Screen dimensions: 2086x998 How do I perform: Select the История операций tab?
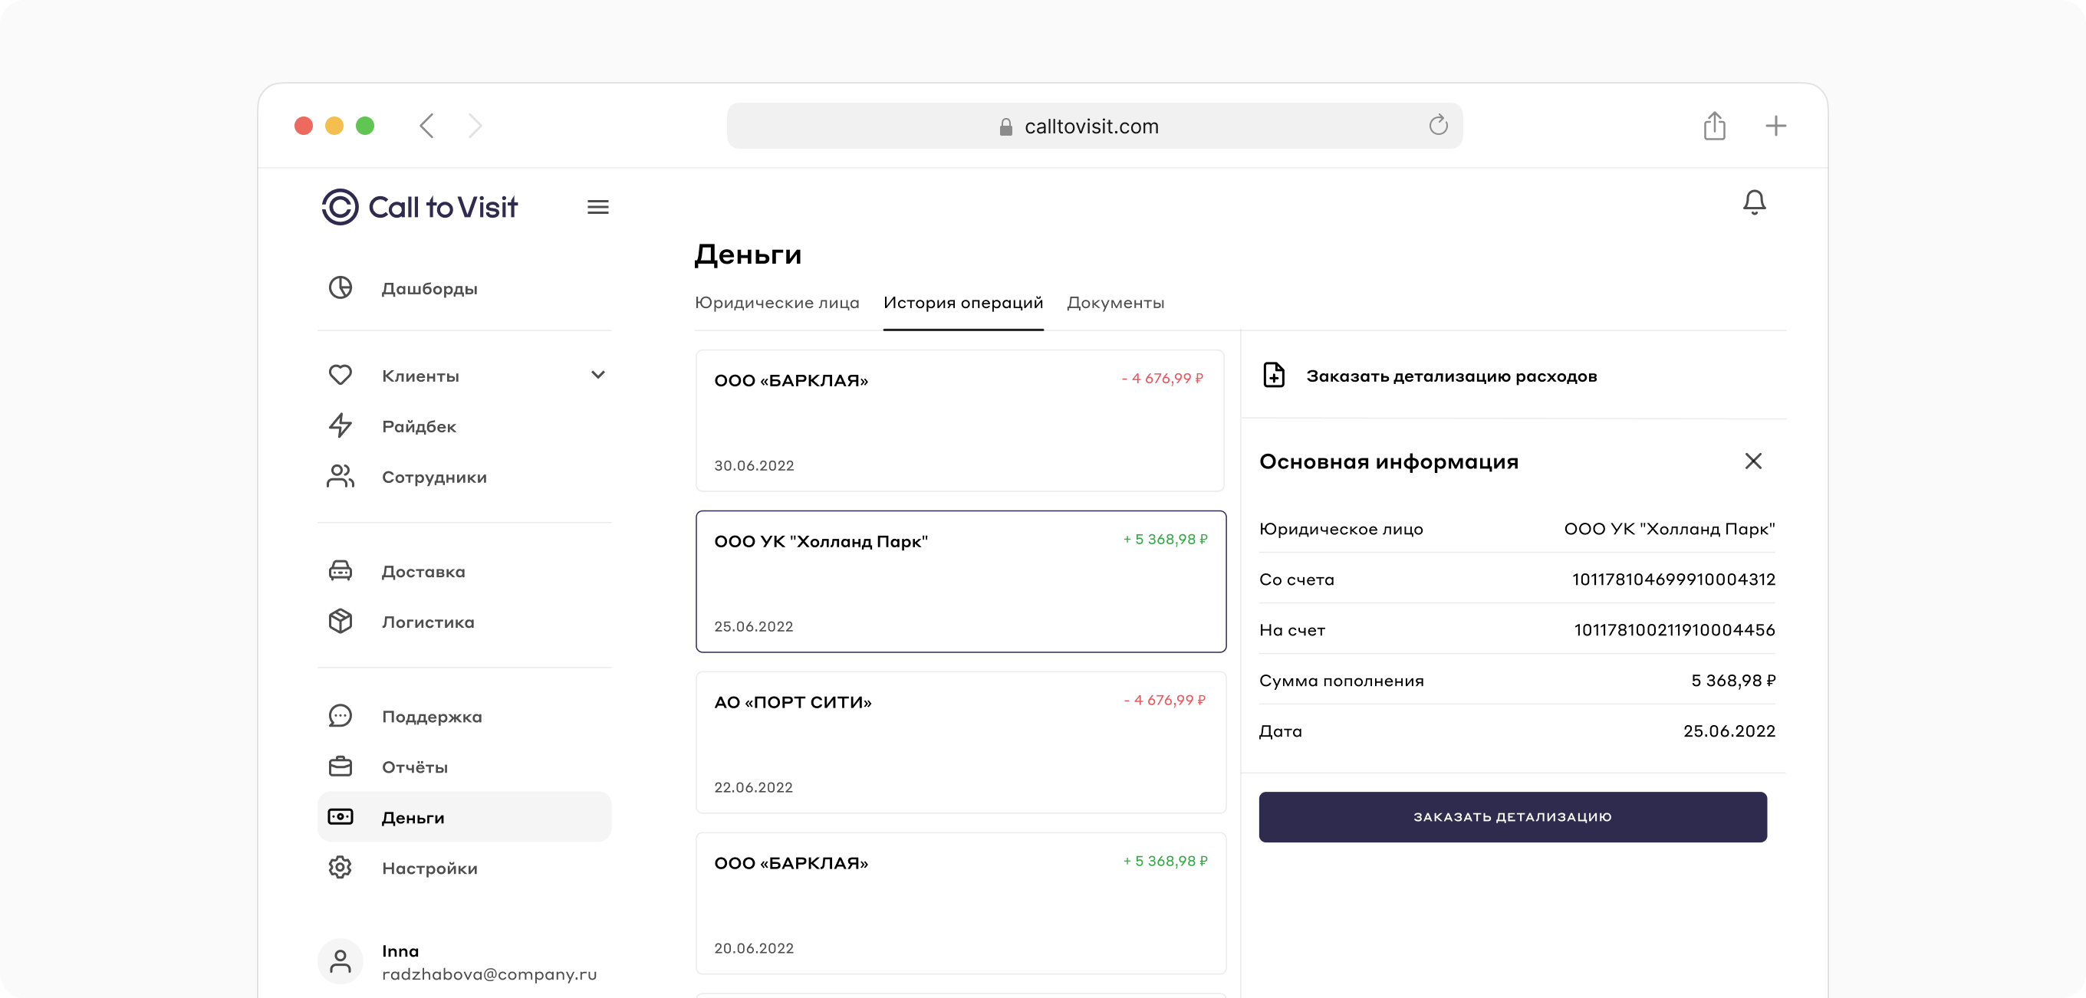pyautogui.click(x=962, y=303)
